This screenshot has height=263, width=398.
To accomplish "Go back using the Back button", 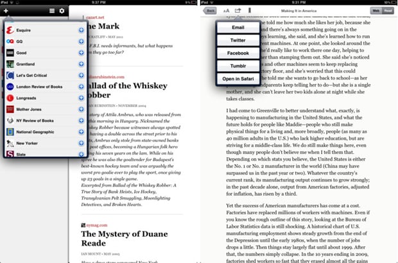I will point(210,11).
